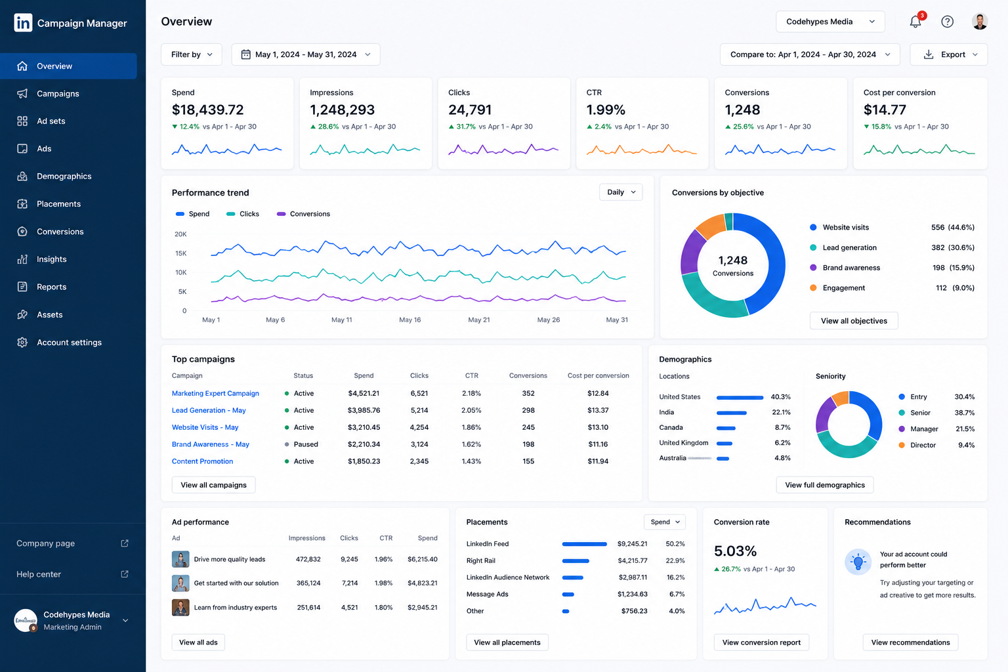
Task: Click the Codehypes Media account logo at sidebar bottom
Action: tap(26, 620)
